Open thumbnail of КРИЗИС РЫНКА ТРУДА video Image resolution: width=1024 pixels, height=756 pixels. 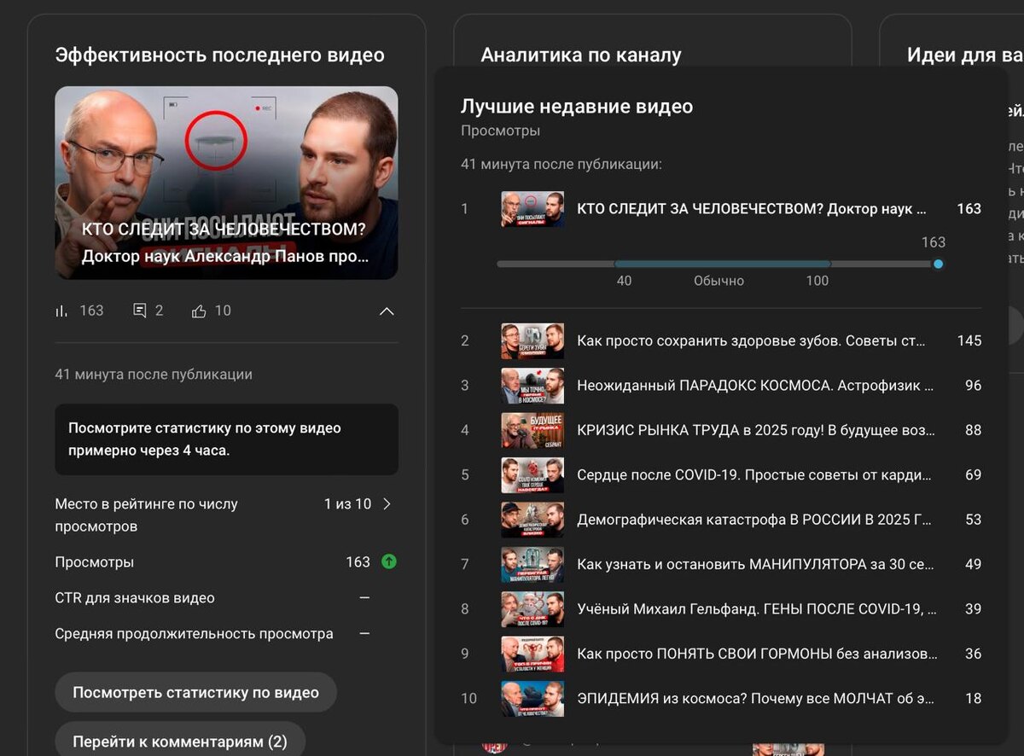coord(532,430)
